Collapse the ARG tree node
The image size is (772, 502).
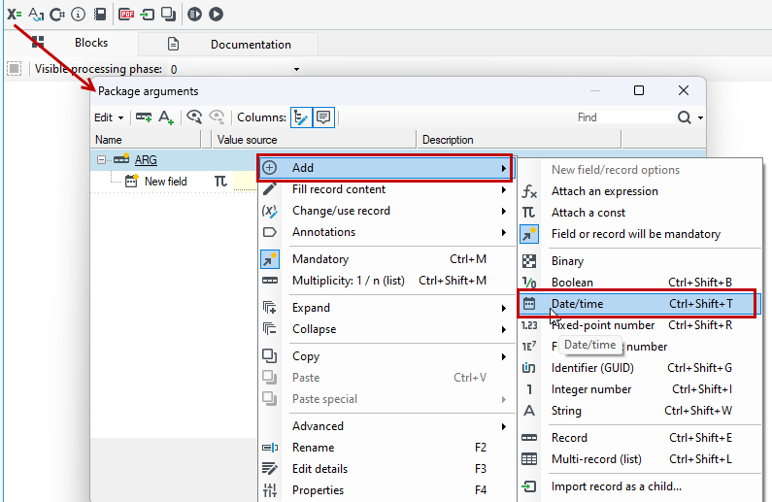tap(101, 160)
